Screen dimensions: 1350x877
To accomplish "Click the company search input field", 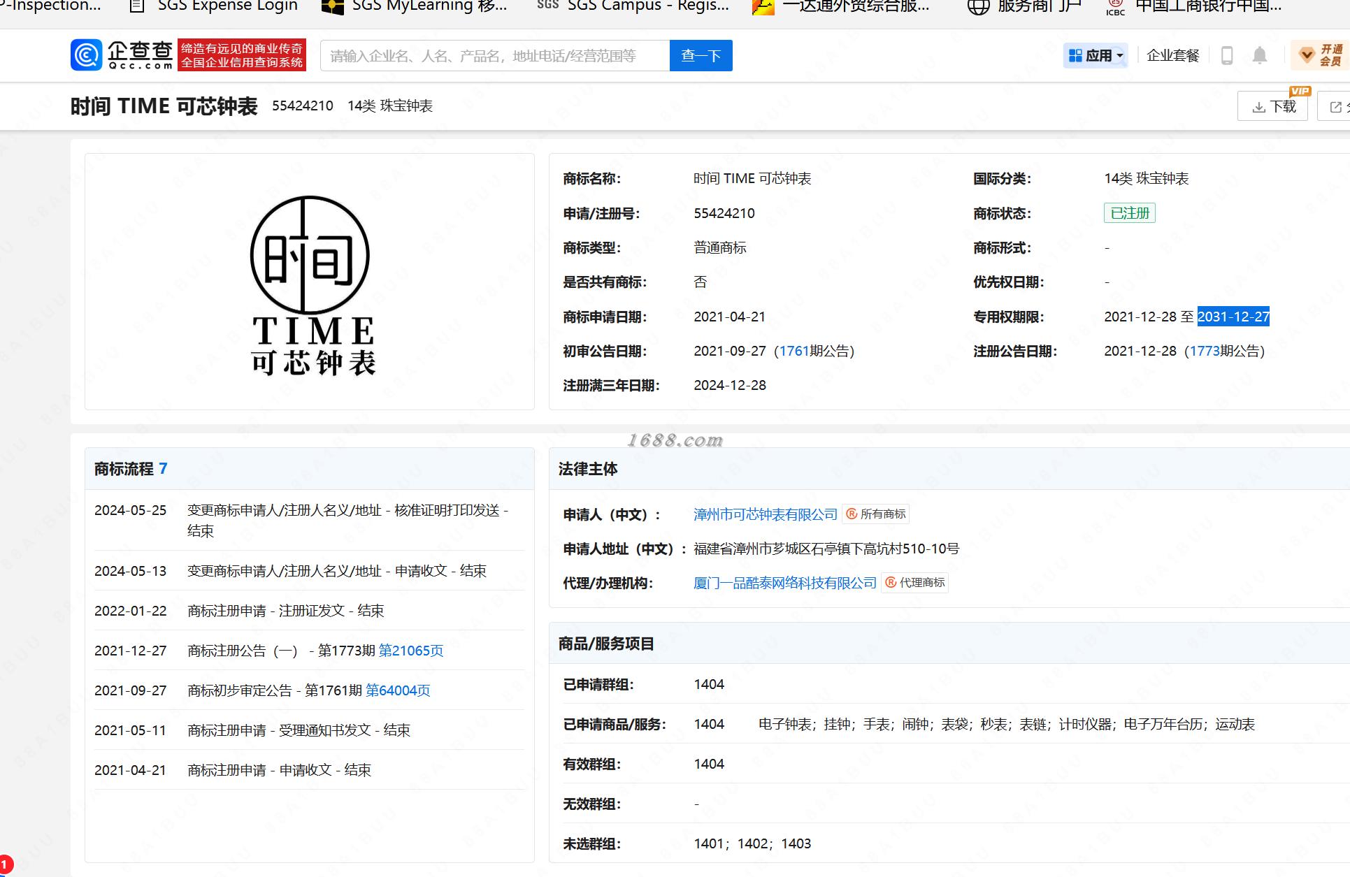I will coord(494,56).
